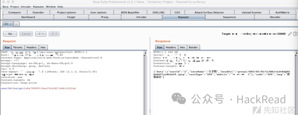This screenshot has height=115, width=298.
Task: Switch to the SHELLING tab
Action: click(159, 12)
